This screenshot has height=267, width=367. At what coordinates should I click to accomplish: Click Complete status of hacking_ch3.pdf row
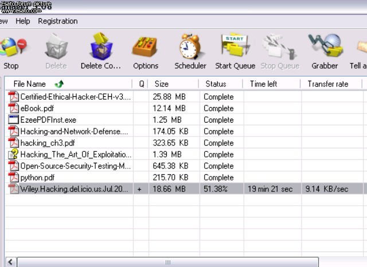(218, 143)
